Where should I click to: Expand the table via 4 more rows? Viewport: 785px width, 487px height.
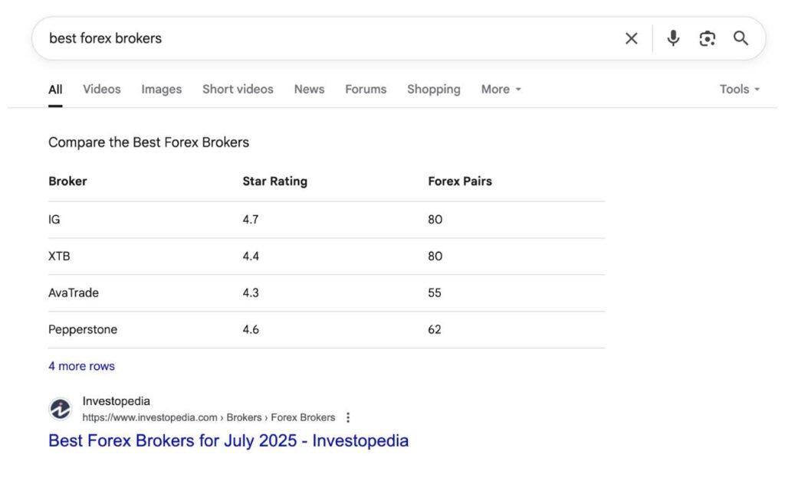[81, 366]
